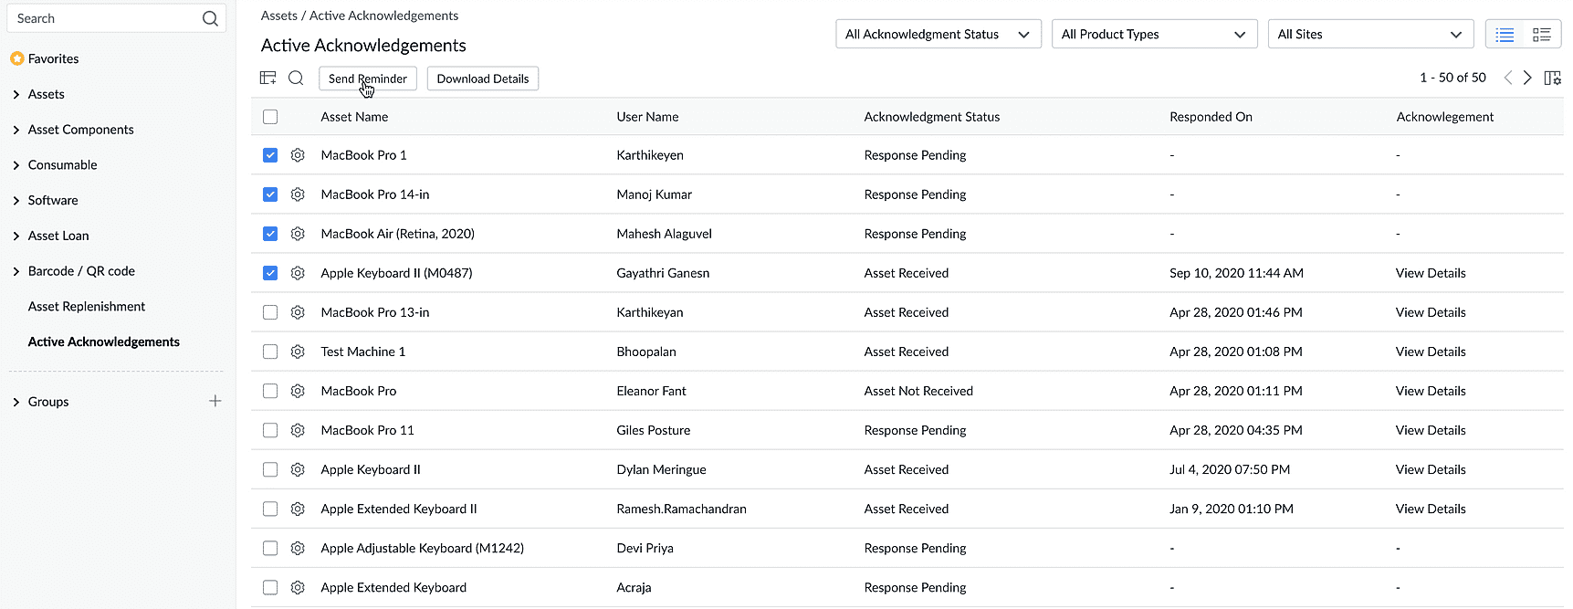The height and width of the screenshot is (609, 1573).
Task: Select the MacBook Pro 13-in row checkbox
Action: pos(270,312)
